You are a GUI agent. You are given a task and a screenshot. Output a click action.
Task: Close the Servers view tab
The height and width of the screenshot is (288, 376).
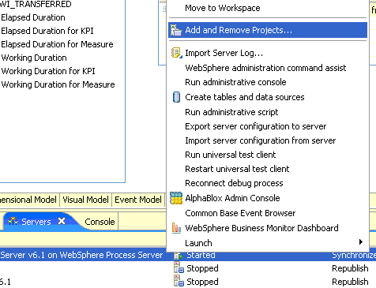point(62,221)
